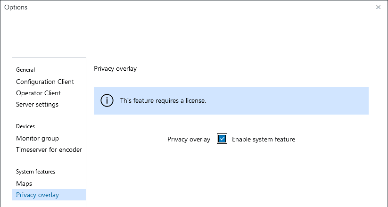388x207 pixels.
Task: Select Timeserver for encoder
Action: coord(49,149)
